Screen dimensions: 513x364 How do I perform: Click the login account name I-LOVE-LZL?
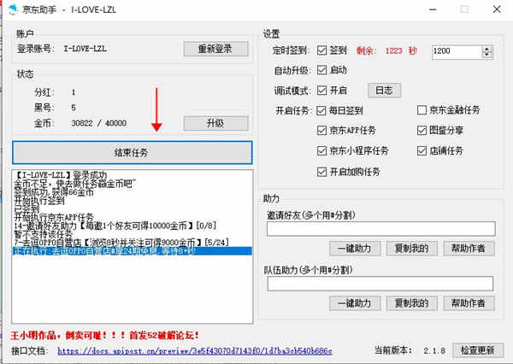tap(85, 49)
